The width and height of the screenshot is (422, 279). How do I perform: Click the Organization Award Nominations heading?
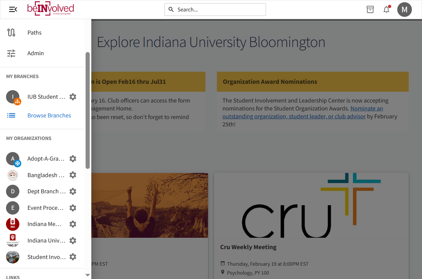(270, 82)
